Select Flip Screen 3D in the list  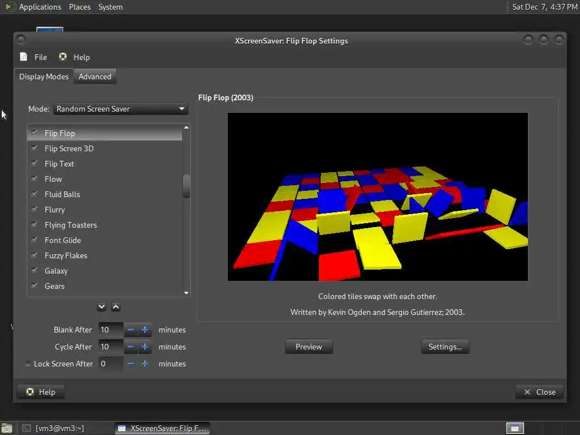point(105,148)
